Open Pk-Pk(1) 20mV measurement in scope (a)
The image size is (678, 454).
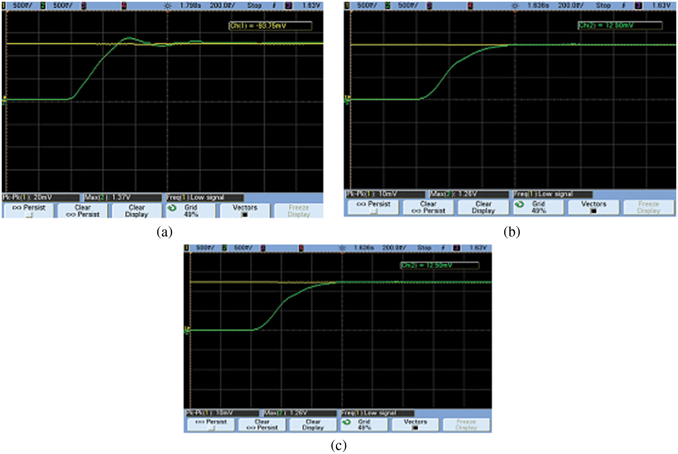tap(40, 198)
